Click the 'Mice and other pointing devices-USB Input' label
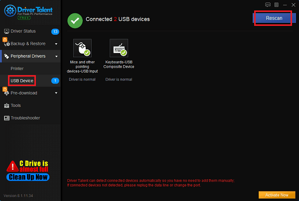Image resolution: width=299 pixels, height=201 pixels. click(82, 67)
